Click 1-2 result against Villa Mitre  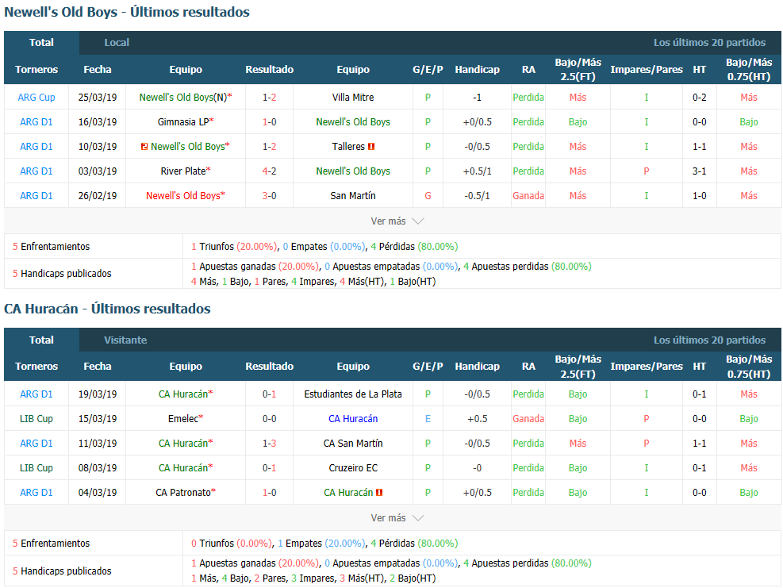tap(269, 98)
